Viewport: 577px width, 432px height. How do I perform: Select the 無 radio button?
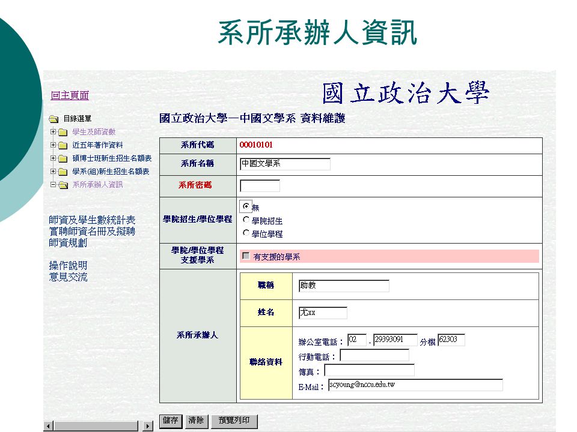point(246,206)
